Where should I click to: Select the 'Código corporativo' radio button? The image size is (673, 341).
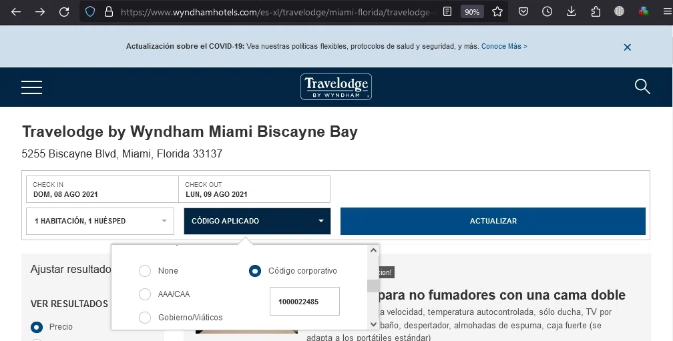tap(255, 271)
